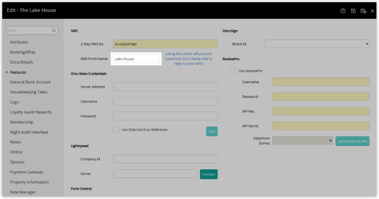Click the DocuSign heading
Screen dimensions: 379x199
click(x=230, y=31)
